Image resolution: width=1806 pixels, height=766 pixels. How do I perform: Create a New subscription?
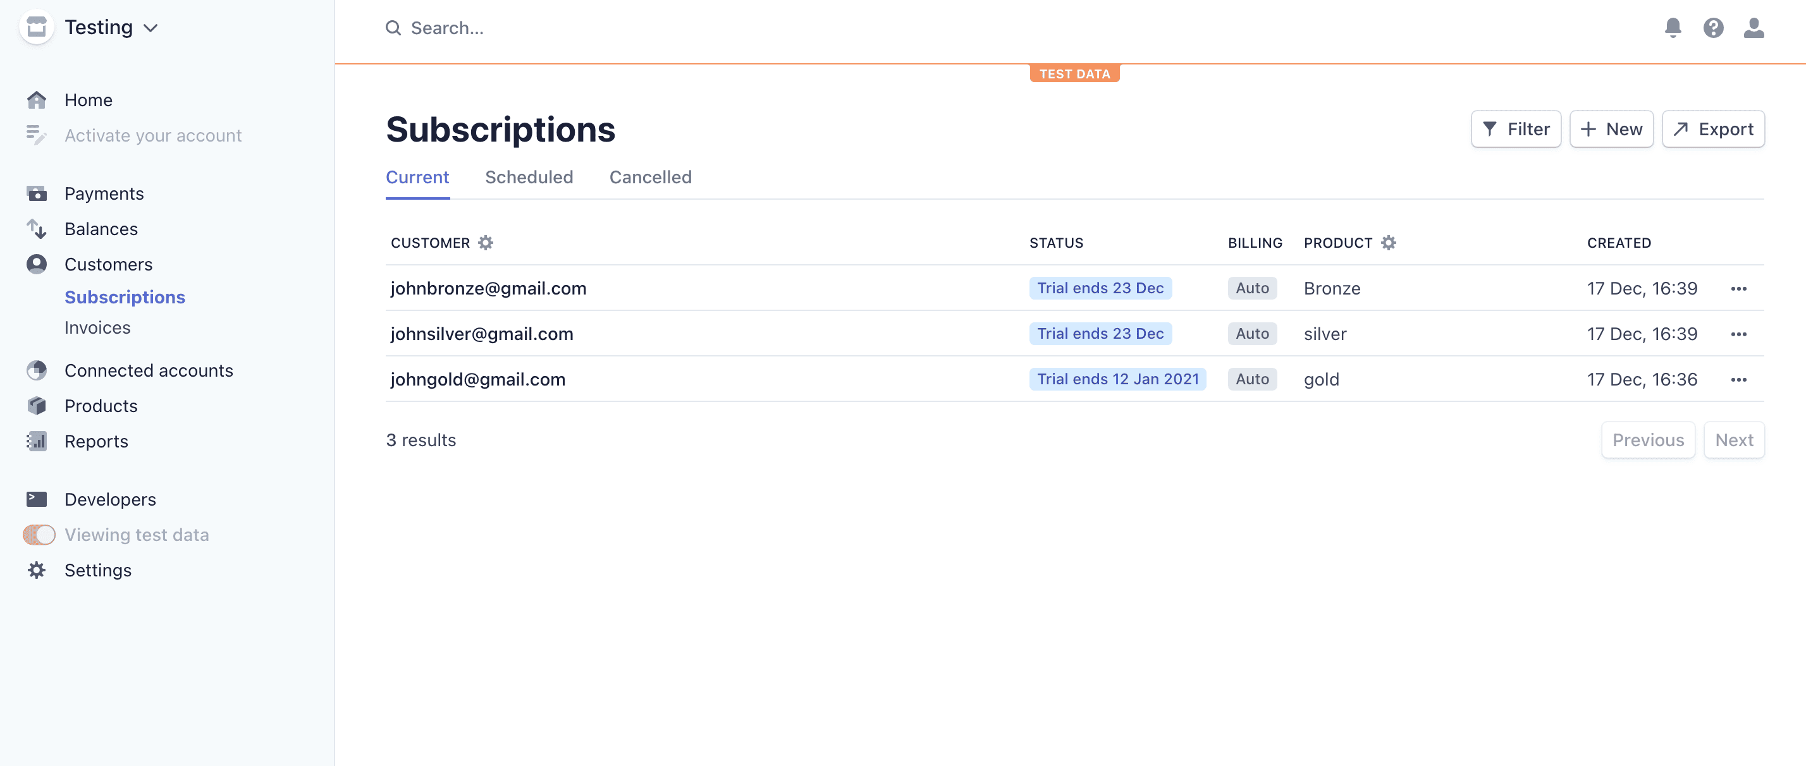click(x=1611, y=129)
